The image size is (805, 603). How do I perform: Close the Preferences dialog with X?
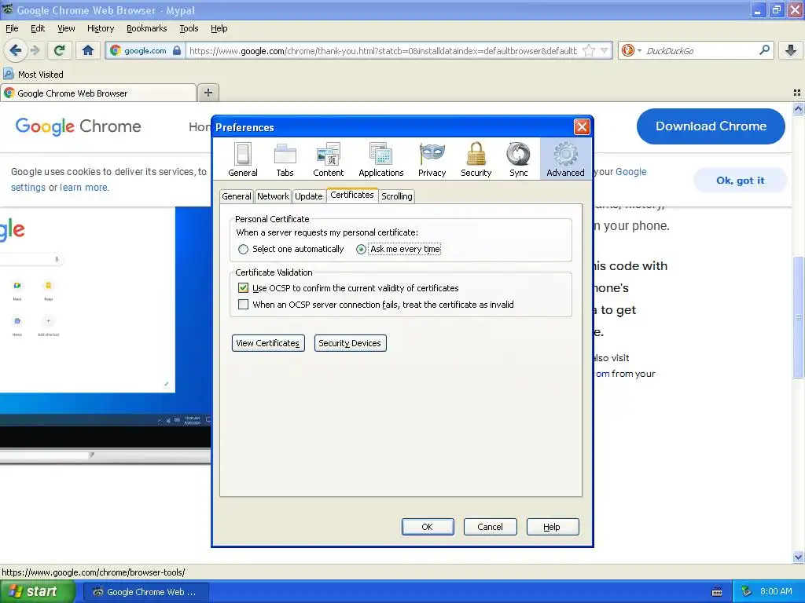581,126
